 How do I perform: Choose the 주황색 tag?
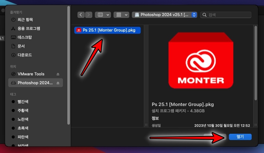coord(23,110)
